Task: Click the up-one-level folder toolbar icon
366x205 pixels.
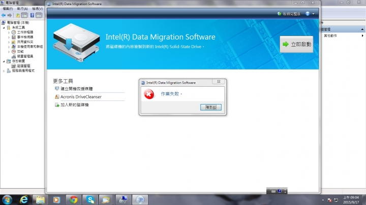Action: coord(18,15)
